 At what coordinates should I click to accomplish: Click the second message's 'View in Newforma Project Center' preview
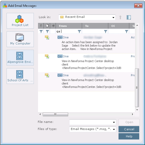(x=92, y=64)
